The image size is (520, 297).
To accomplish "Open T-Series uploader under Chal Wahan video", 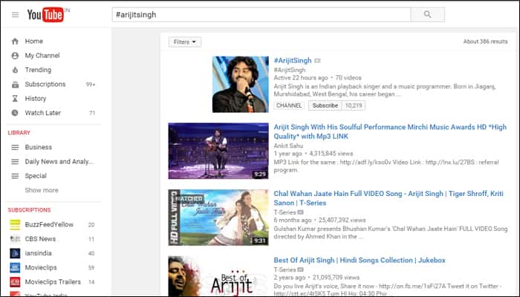I will coord(285,212).
